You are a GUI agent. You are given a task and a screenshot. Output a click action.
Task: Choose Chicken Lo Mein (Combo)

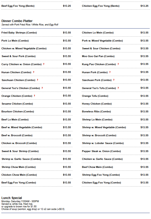coord(116,33)
